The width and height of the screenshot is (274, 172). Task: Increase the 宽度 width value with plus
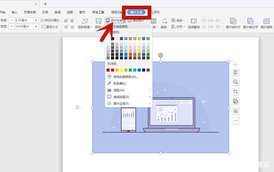pos(36,27)
